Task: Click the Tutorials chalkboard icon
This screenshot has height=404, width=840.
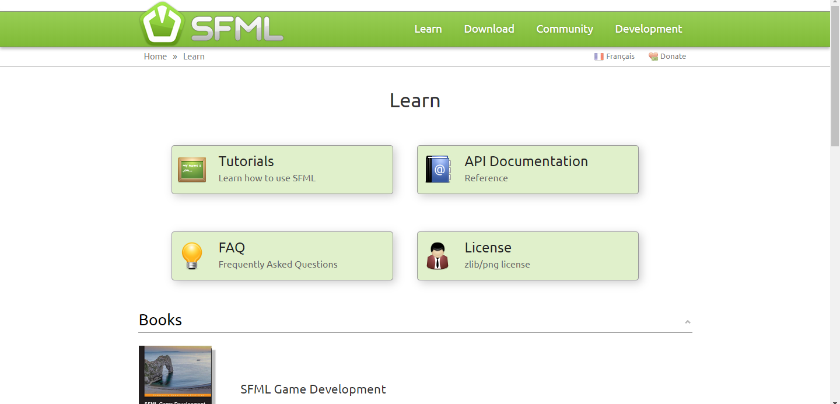Action: [192, 170]
